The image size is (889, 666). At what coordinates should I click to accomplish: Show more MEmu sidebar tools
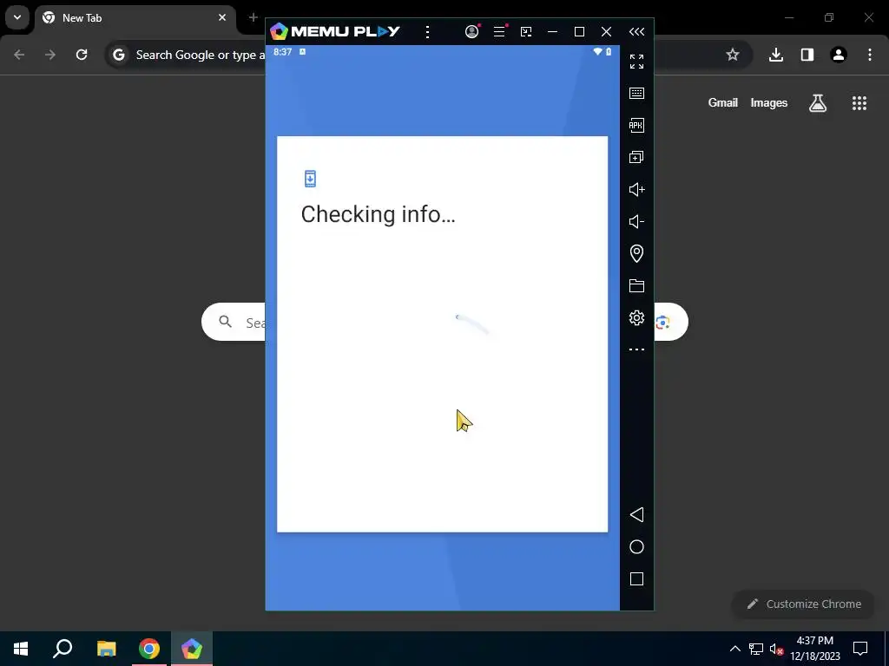click(x=636, y=349)
